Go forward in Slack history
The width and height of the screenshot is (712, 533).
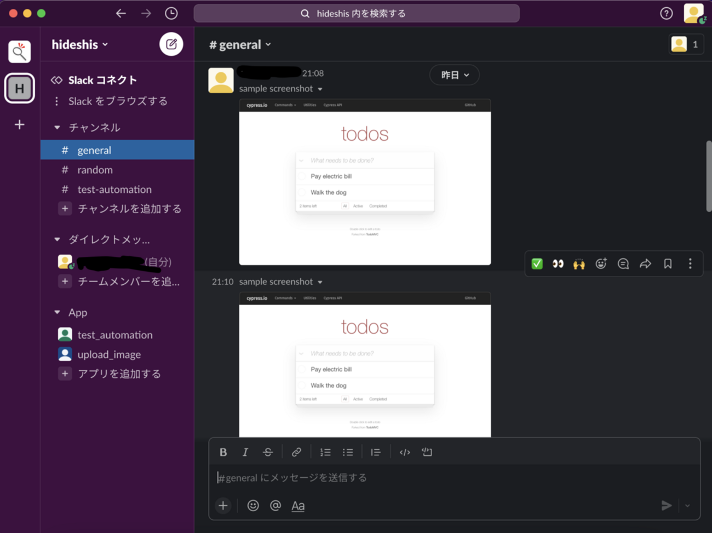coord(146,13)
